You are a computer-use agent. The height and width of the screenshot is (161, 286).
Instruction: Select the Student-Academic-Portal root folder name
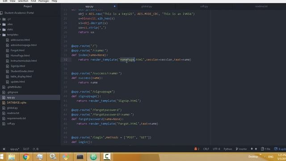pos(19,13)
